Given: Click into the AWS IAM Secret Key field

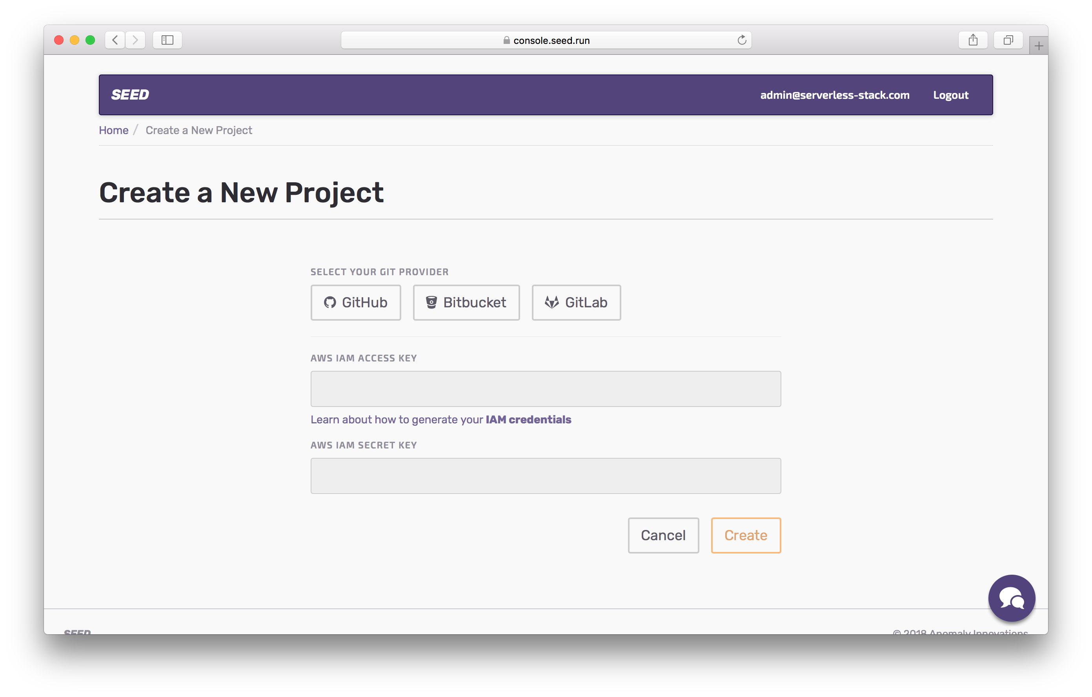Looking at the screenshot, I should pos(546,476).
